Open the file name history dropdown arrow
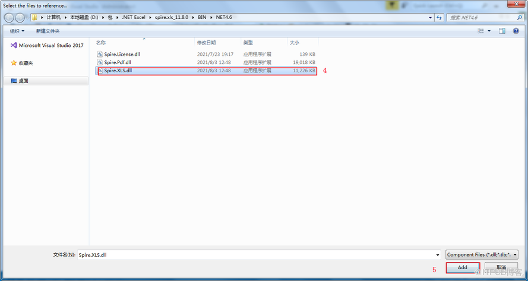The width and height of the screenshot is (528, 281). pyautogui.click(x=437, y=255)
